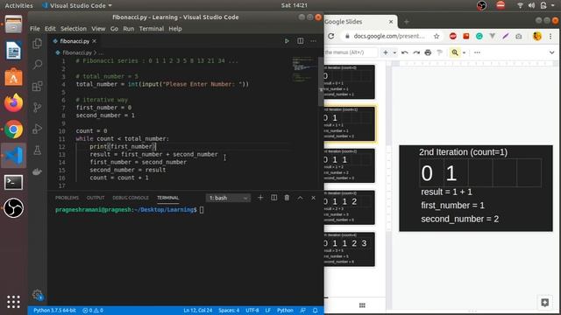
Task: Open the Extensions view in activity bar
Action: pos(37,86)
